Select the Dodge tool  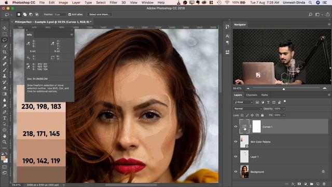pyautogui.click(x=5, y=106)
